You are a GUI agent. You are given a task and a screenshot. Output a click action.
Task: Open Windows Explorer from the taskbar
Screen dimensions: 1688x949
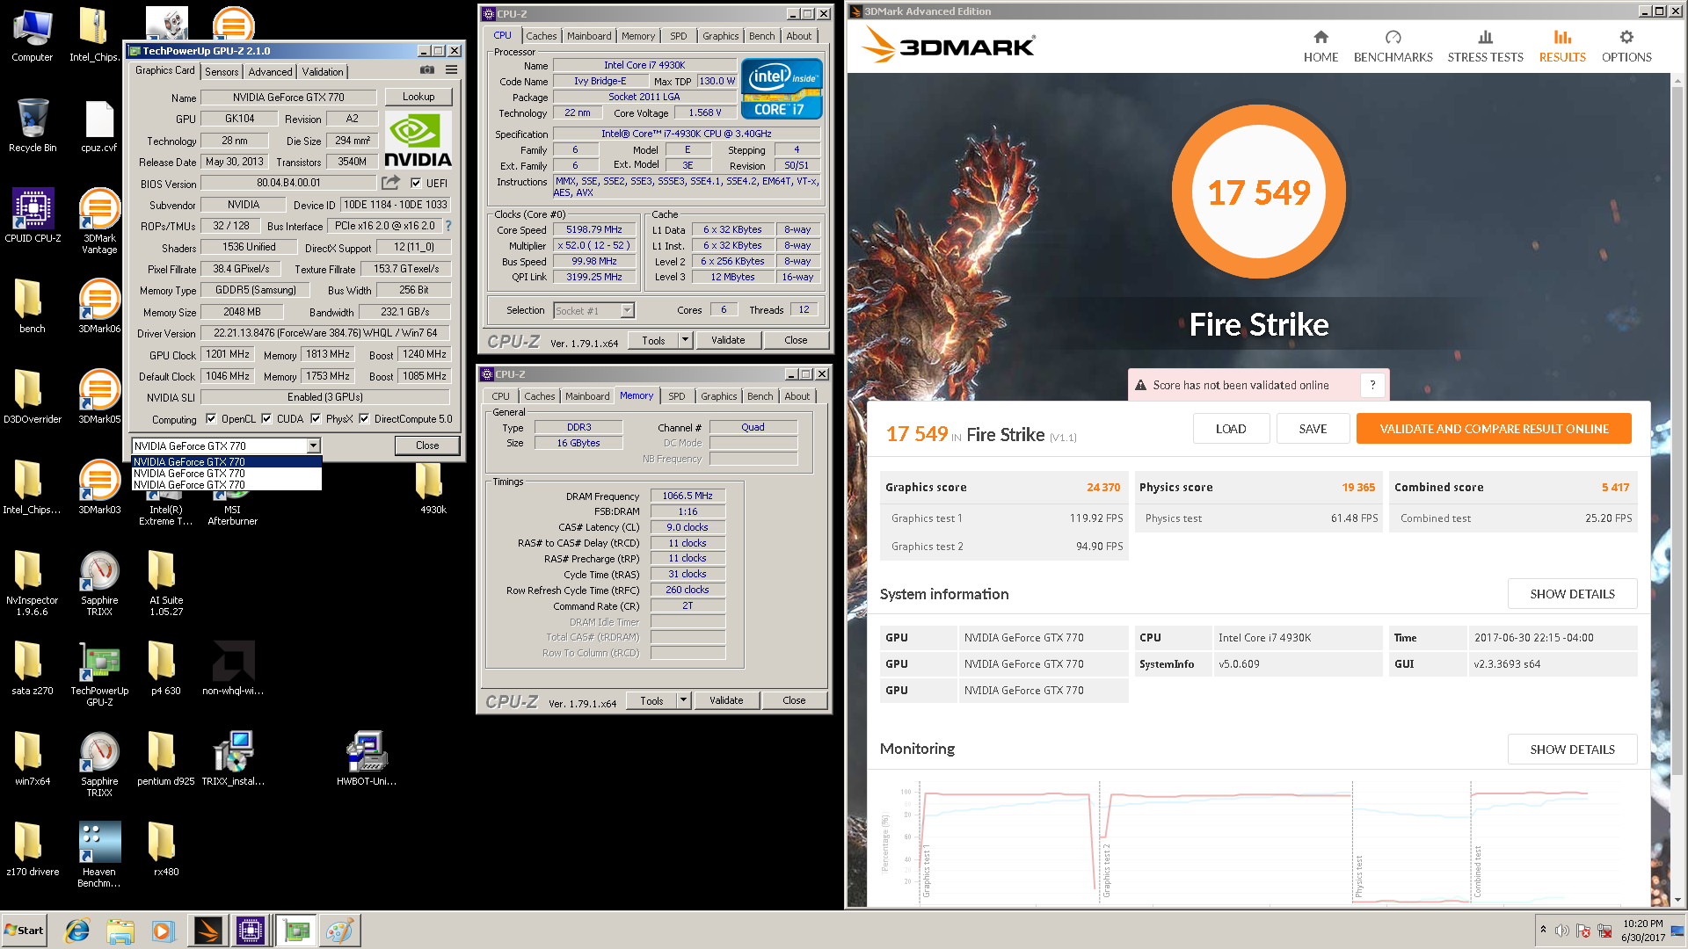pos(120,931)
